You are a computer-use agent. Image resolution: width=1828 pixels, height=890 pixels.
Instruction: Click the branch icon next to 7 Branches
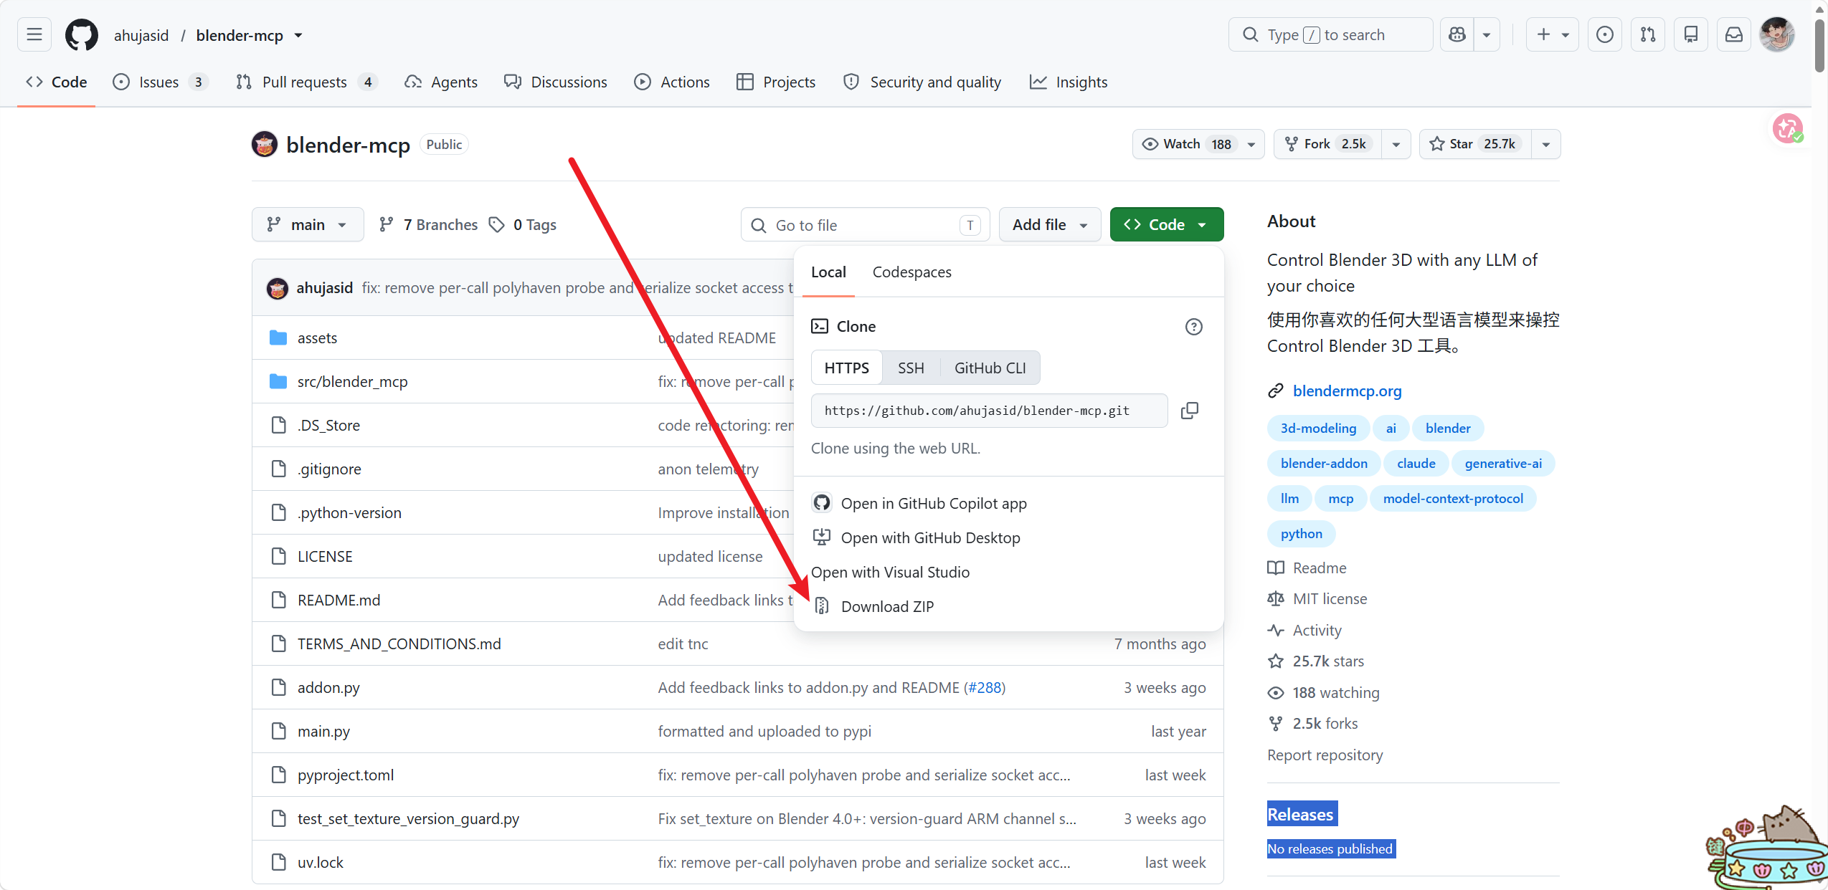387,225
